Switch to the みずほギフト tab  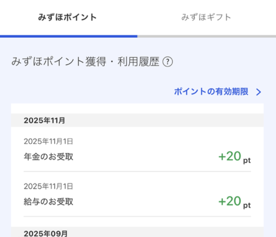(206, 17)
